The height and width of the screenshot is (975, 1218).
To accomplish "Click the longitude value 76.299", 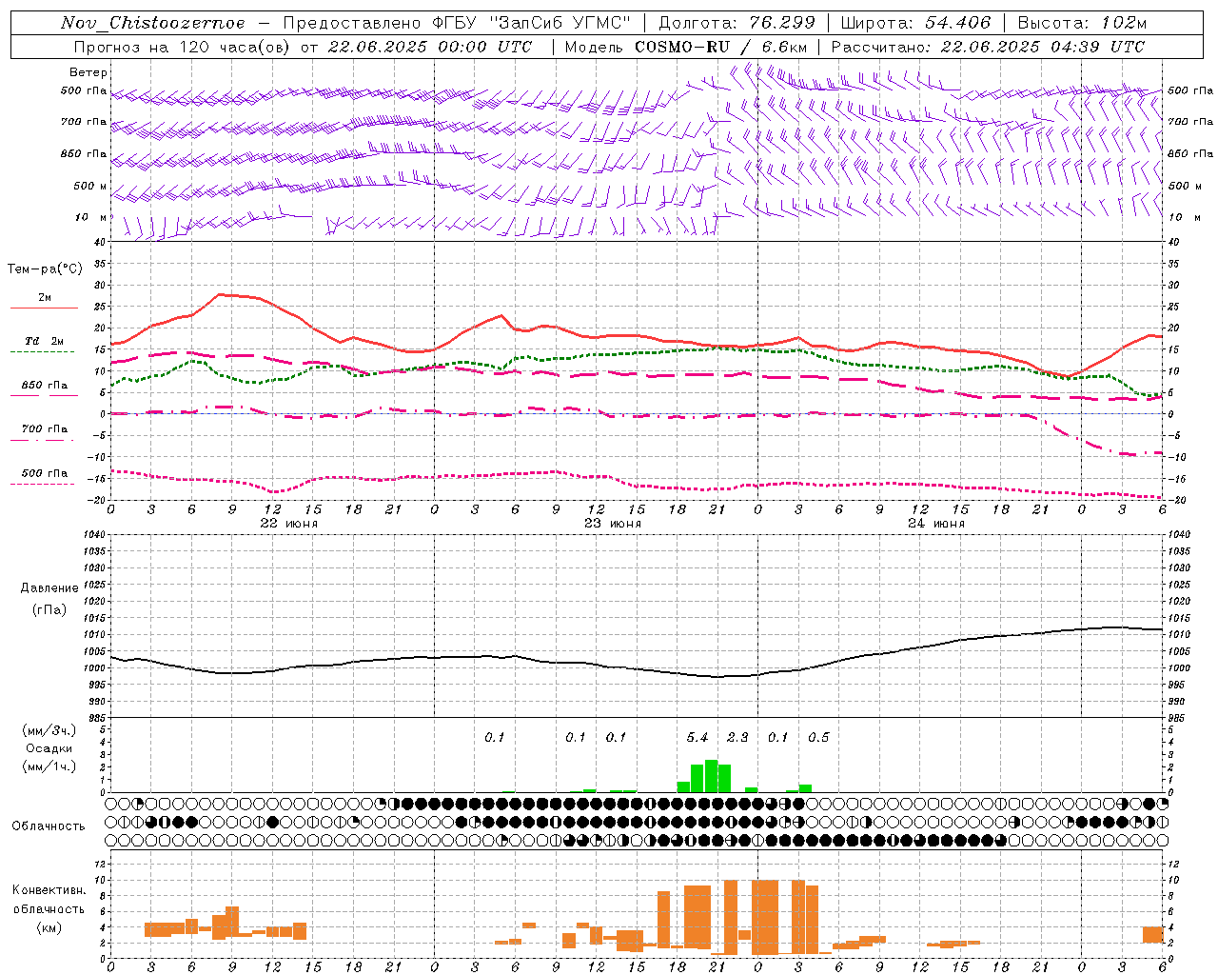I will [784, 23].
